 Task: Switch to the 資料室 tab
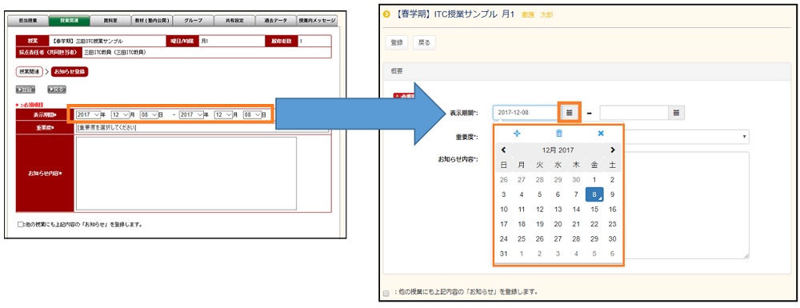pyautogui.click(x=110, y=21)
